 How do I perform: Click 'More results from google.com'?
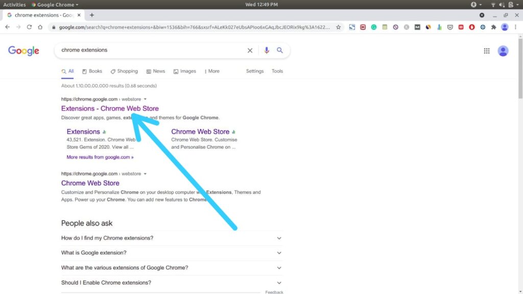pyautogui.click(x=100, y=157)
